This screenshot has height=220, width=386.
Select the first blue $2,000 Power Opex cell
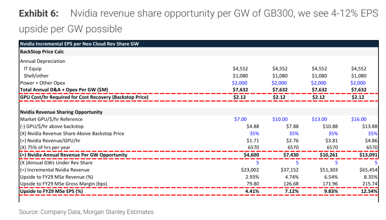tap(239, 83)
